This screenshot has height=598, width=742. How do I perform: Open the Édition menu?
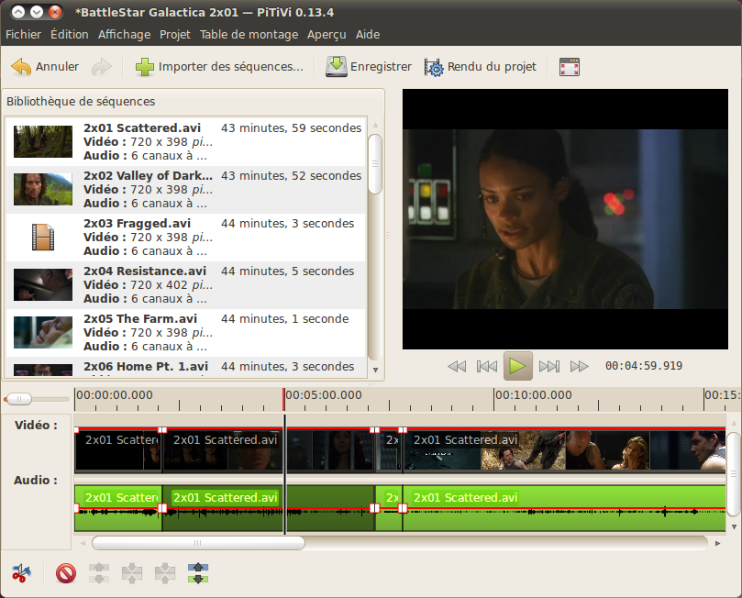tap(70, 35)
